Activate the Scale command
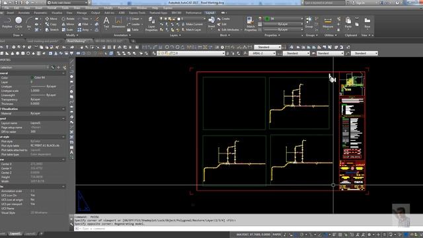Screen dimensions: 423x238 click(67, 30)
